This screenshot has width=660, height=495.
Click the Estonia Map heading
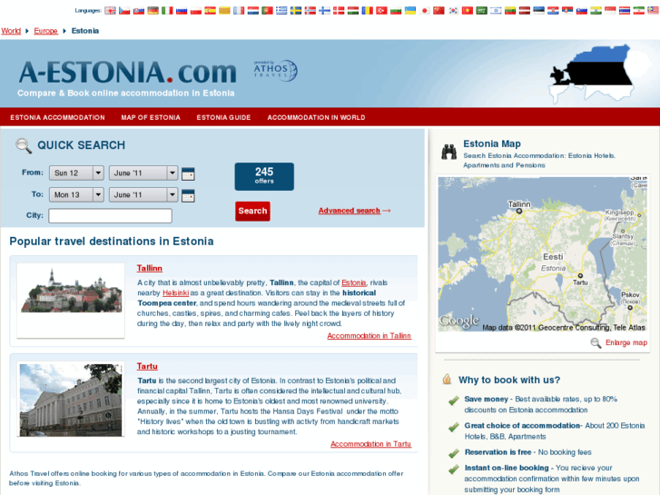pyautogui.click(x=492, y=144)
